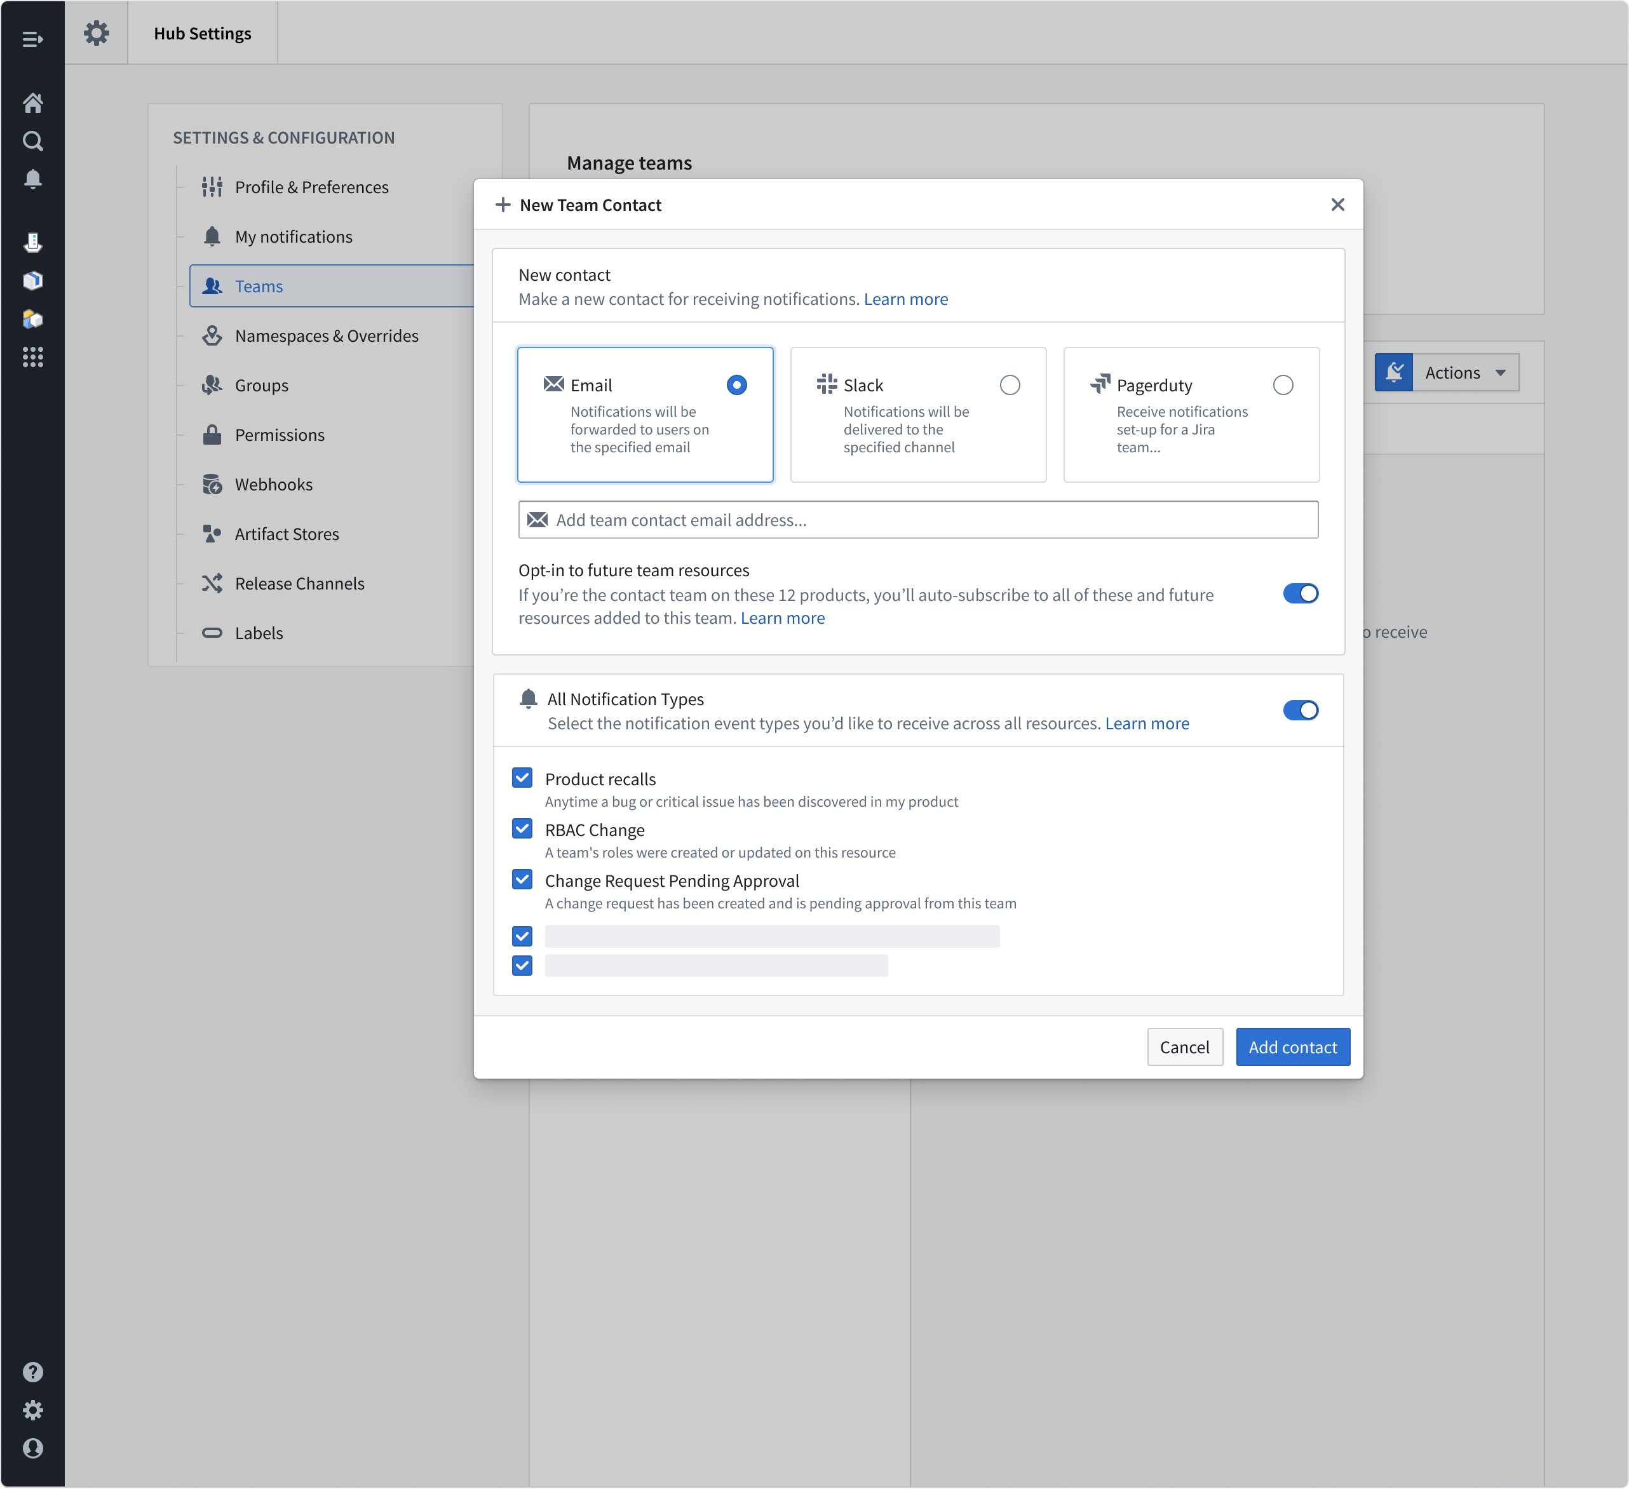Open the search in the left rail
Image resolution: width=1629 pixels, height=1489 pixels.
click(x=33, y=140)
